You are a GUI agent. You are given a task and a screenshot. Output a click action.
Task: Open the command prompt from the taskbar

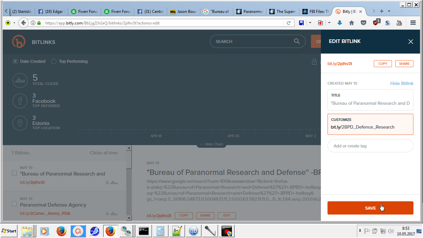tap(144, 231)
